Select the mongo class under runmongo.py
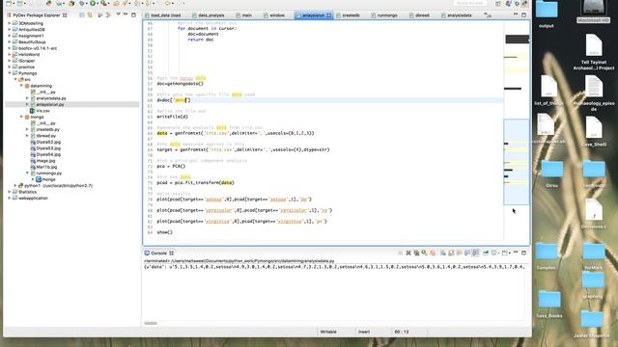The height and width of the screenshot is (347, 618). pyautogui.click(x=49, y=179)
